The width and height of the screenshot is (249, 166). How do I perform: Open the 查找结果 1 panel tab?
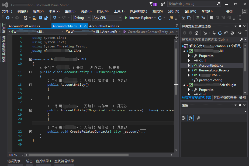coord(43,161)
